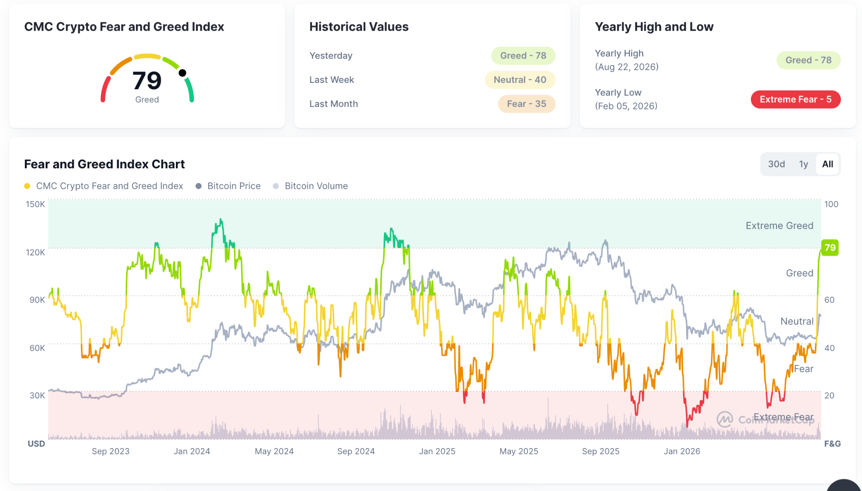Click the F&G axis unit label

(832, 443)
